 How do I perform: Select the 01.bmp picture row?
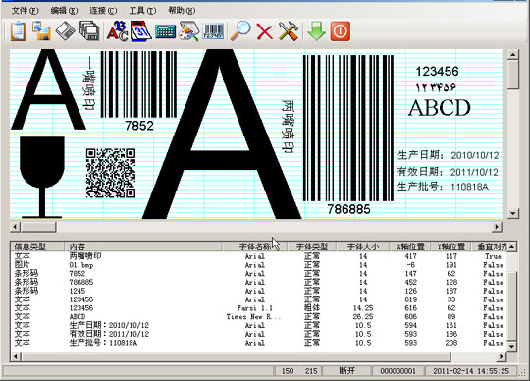click(x=258, y=265)
